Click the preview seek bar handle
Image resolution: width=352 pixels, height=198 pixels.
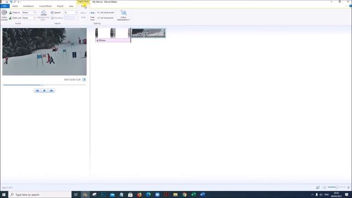point(42,85)
